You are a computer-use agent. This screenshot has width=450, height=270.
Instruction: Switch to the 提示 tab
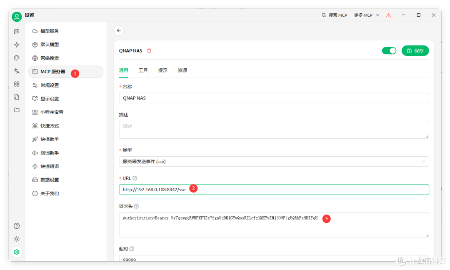tap(163, 70)
